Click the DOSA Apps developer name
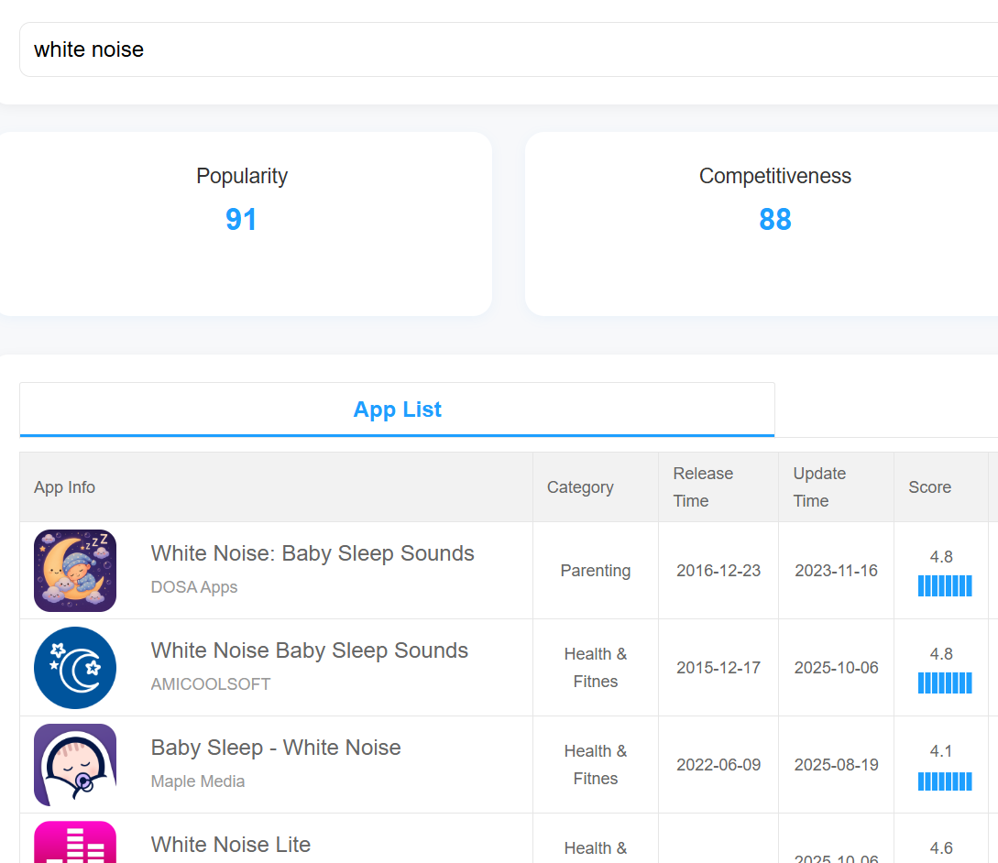 point(194,587)
